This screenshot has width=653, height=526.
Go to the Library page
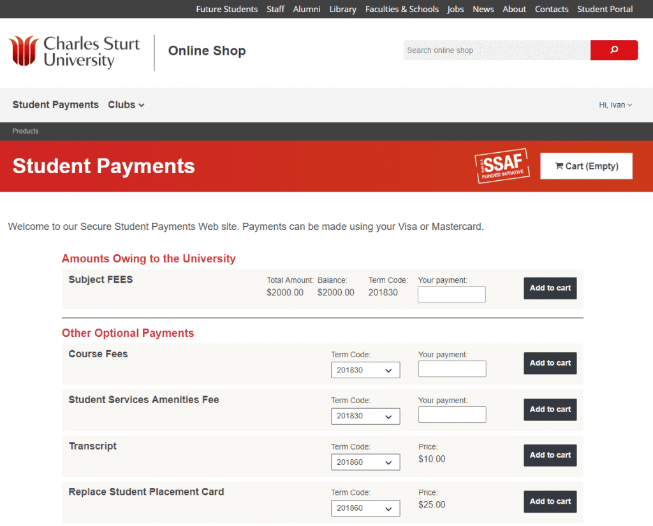[342, 9]
